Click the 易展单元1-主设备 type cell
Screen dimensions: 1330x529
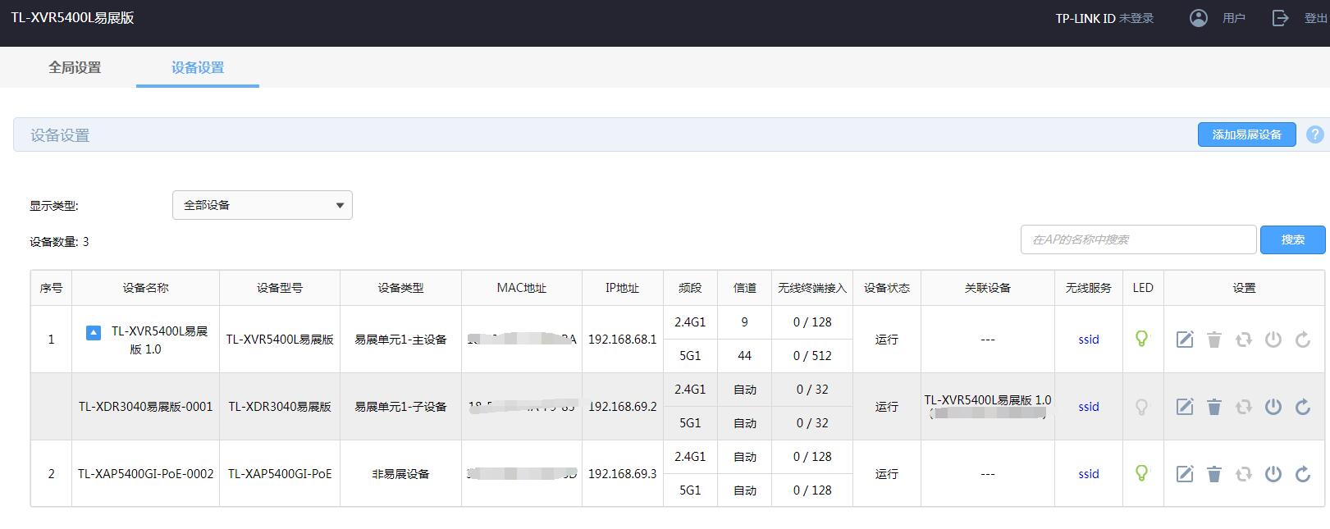400,340
